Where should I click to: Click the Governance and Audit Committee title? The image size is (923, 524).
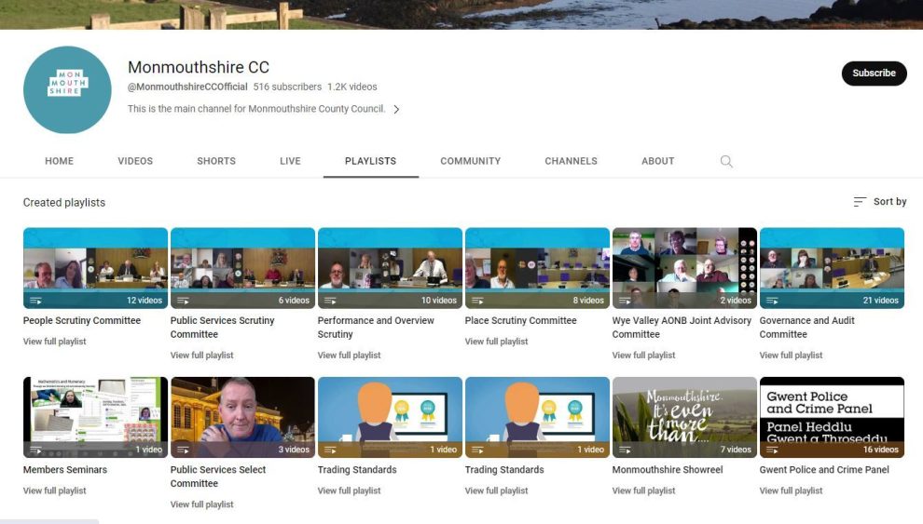pyautogui.click(x=806, y=328)
